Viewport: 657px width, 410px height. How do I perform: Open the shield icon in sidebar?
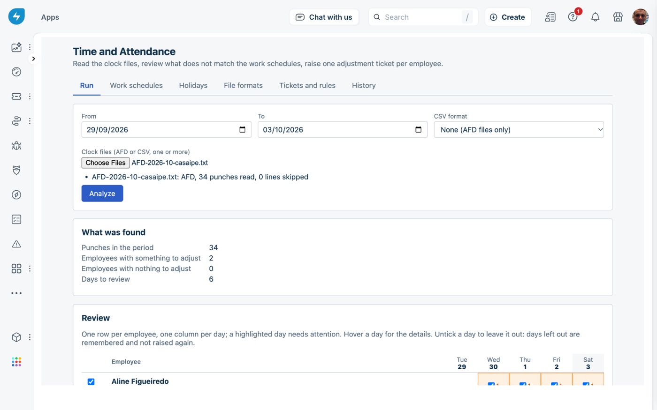(x=16, y=170)
